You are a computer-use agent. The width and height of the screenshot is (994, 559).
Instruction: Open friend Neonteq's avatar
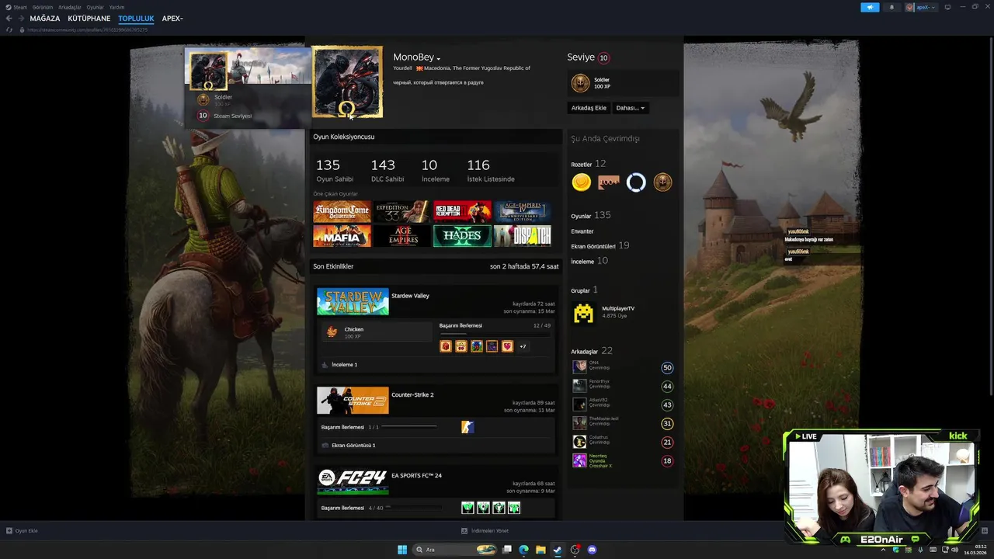pos(580,460)
